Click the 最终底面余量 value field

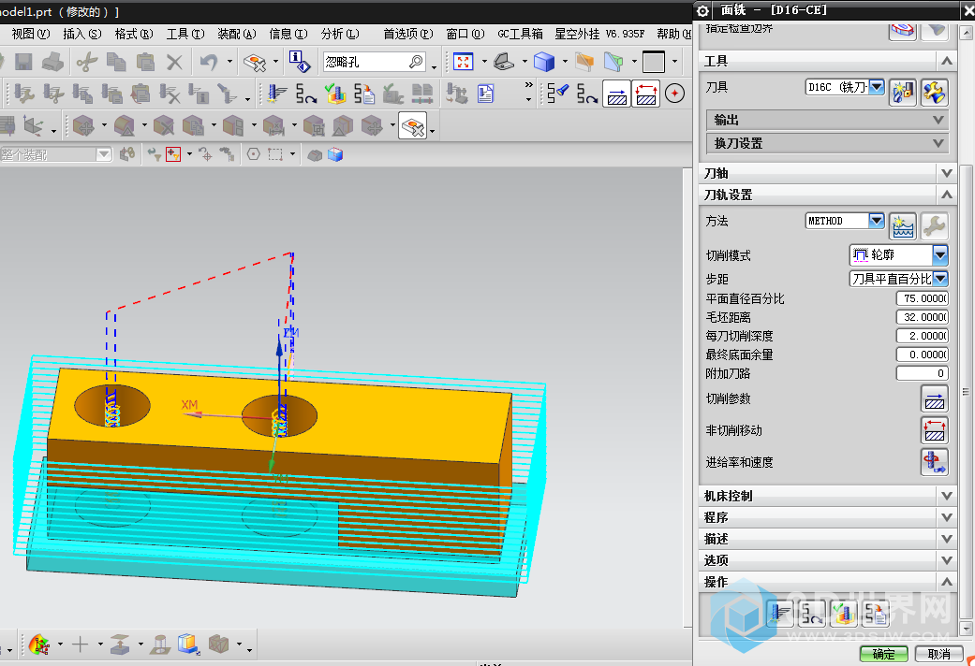click(x=923, y=355)
